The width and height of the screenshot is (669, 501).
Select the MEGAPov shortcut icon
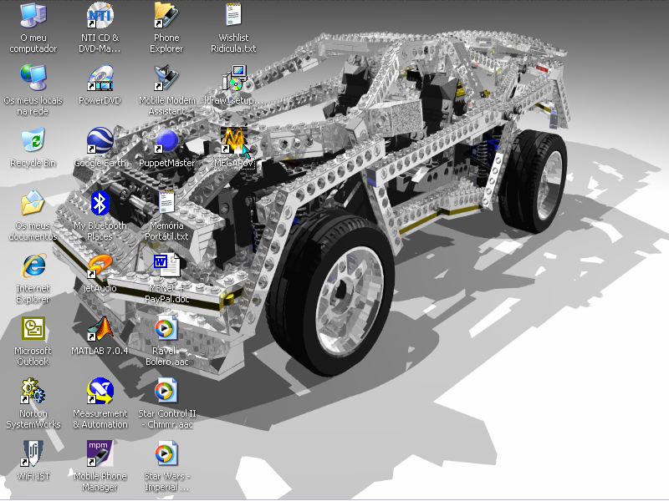(x=233, y=141)
